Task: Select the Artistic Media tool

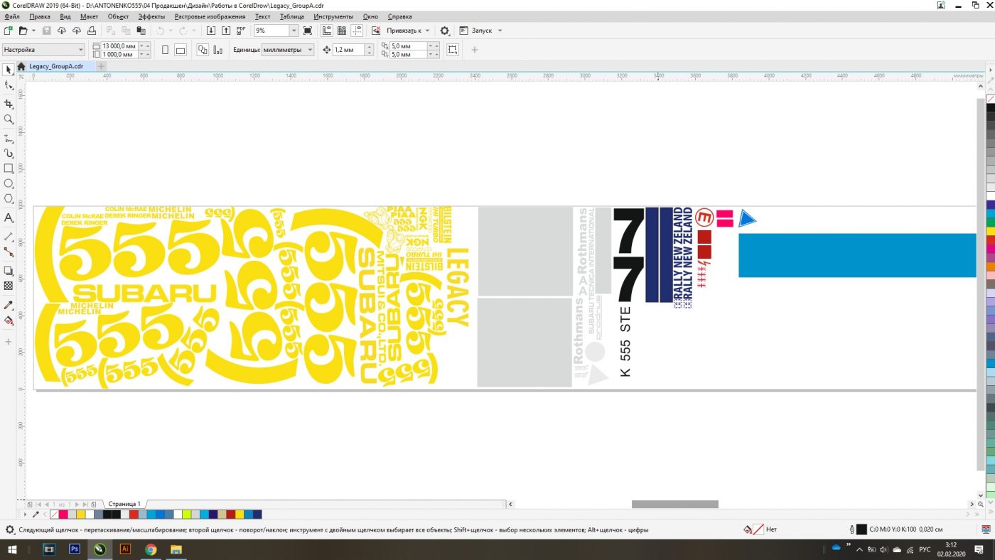Action: (9, 153)
